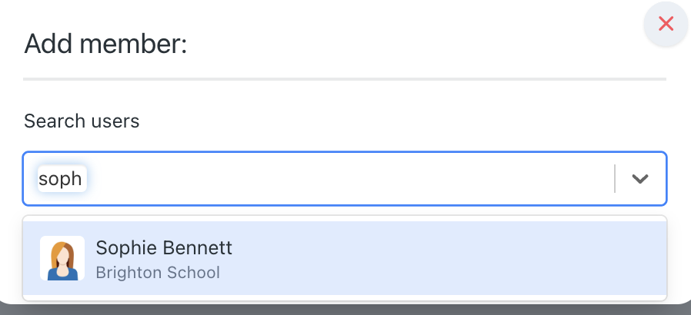Click the name text 'Sophie Bennett'
Image resolution: width=691 pixels, height=315 pixels.
coord(164,247)
